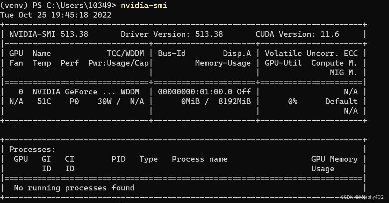The height and width of the screenshot is (203, 389).
Task: Click total memory '8192MiB'
Action: coord(234,101)
